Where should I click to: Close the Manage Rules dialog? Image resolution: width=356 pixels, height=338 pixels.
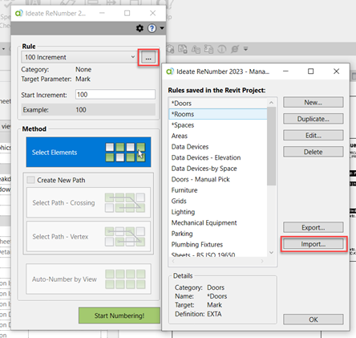[336, 71]
